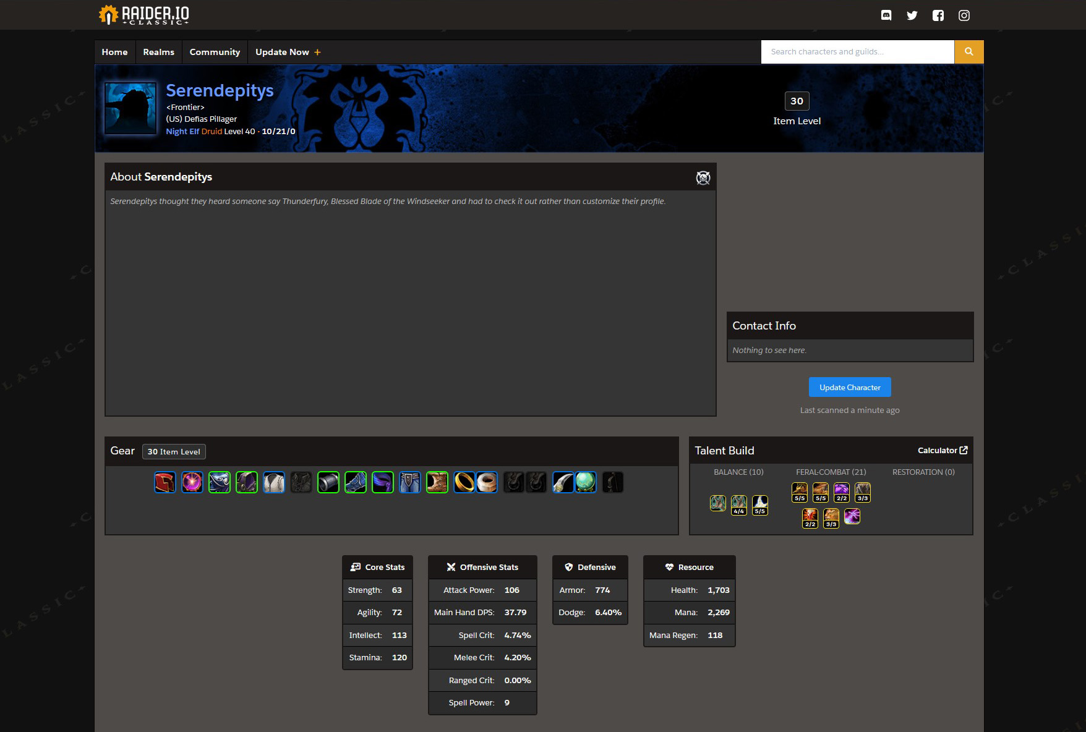The image size is (1086, 732).
Task: Go to the Home nav item
Action: [x=114, y=52]
